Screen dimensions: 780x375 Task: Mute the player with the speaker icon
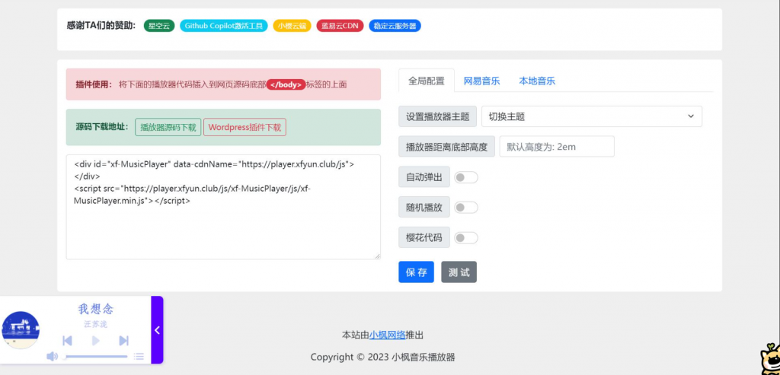pyautogui.click(x=52, y=356)
